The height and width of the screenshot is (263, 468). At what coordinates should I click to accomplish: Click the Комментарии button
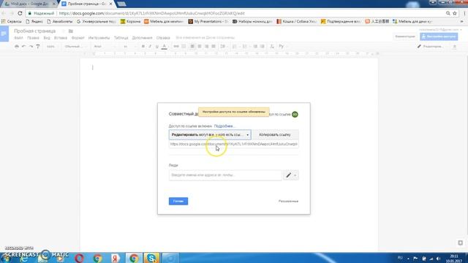pos(405,37)
